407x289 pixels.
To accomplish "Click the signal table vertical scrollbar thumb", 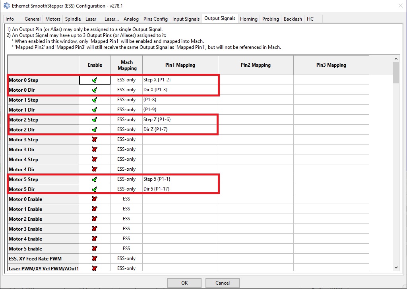I will (396, 73).
